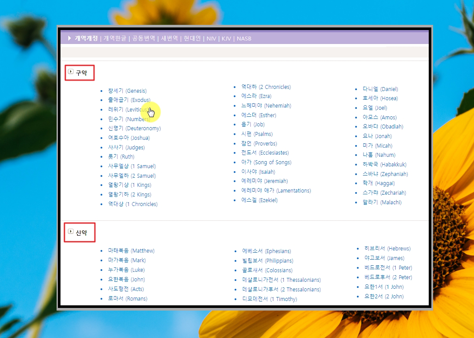Viewport: 474px width, 338px height.
Task: Open 레위기 (Leviticus)
Action: (x=128, y=109)
